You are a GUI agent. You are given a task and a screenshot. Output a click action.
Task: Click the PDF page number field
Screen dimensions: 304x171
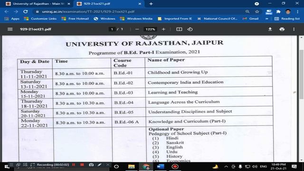(x=112, y=29)
